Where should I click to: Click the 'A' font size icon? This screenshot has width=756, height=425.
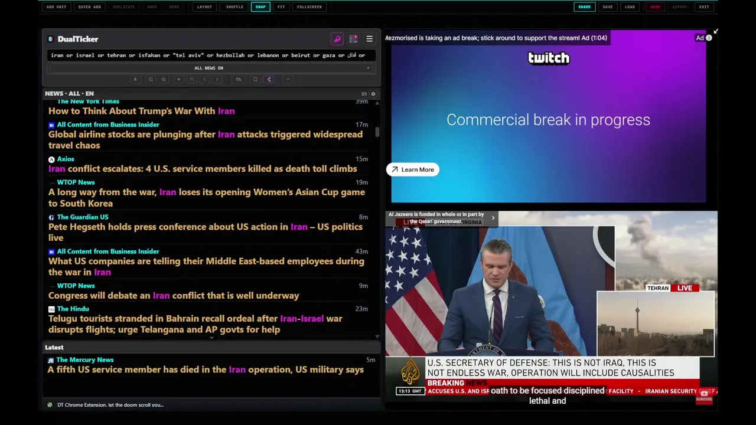(x=135, y=79)
